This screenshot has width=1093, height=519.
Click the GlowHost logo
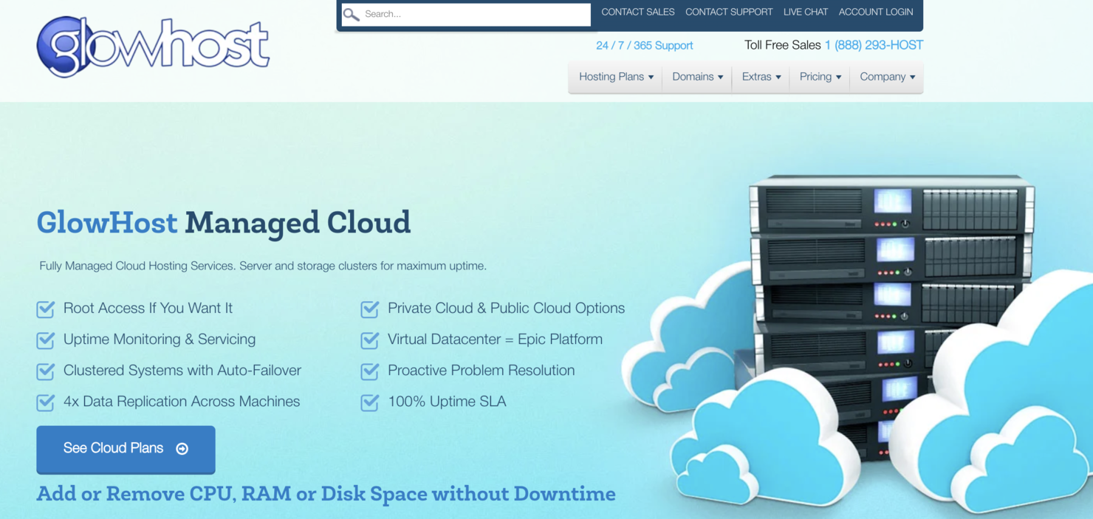click(152, 46)
